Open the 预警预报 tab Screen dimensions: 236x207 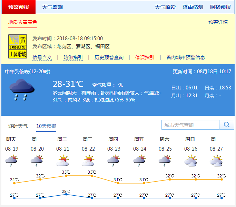pyautogui.click(x=19, y=7)
